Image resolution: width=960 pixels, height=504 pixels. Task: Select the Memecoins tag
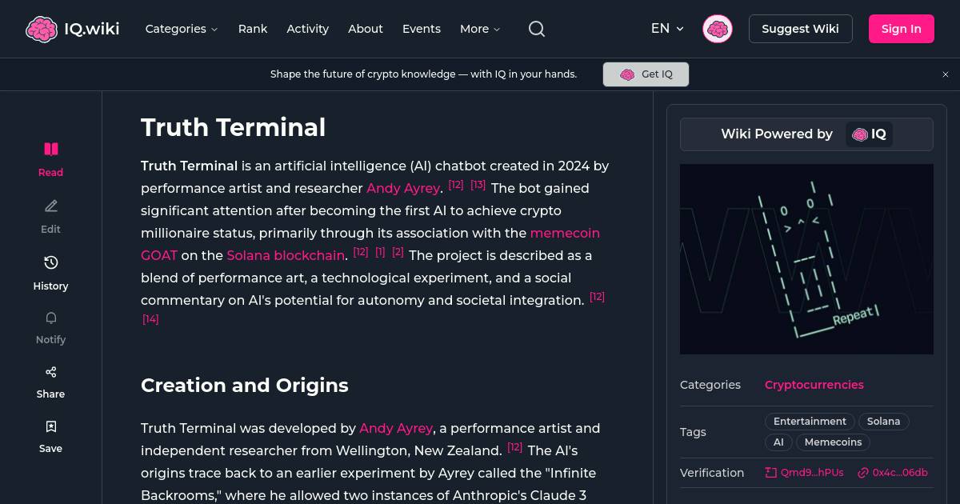point(833,442)
